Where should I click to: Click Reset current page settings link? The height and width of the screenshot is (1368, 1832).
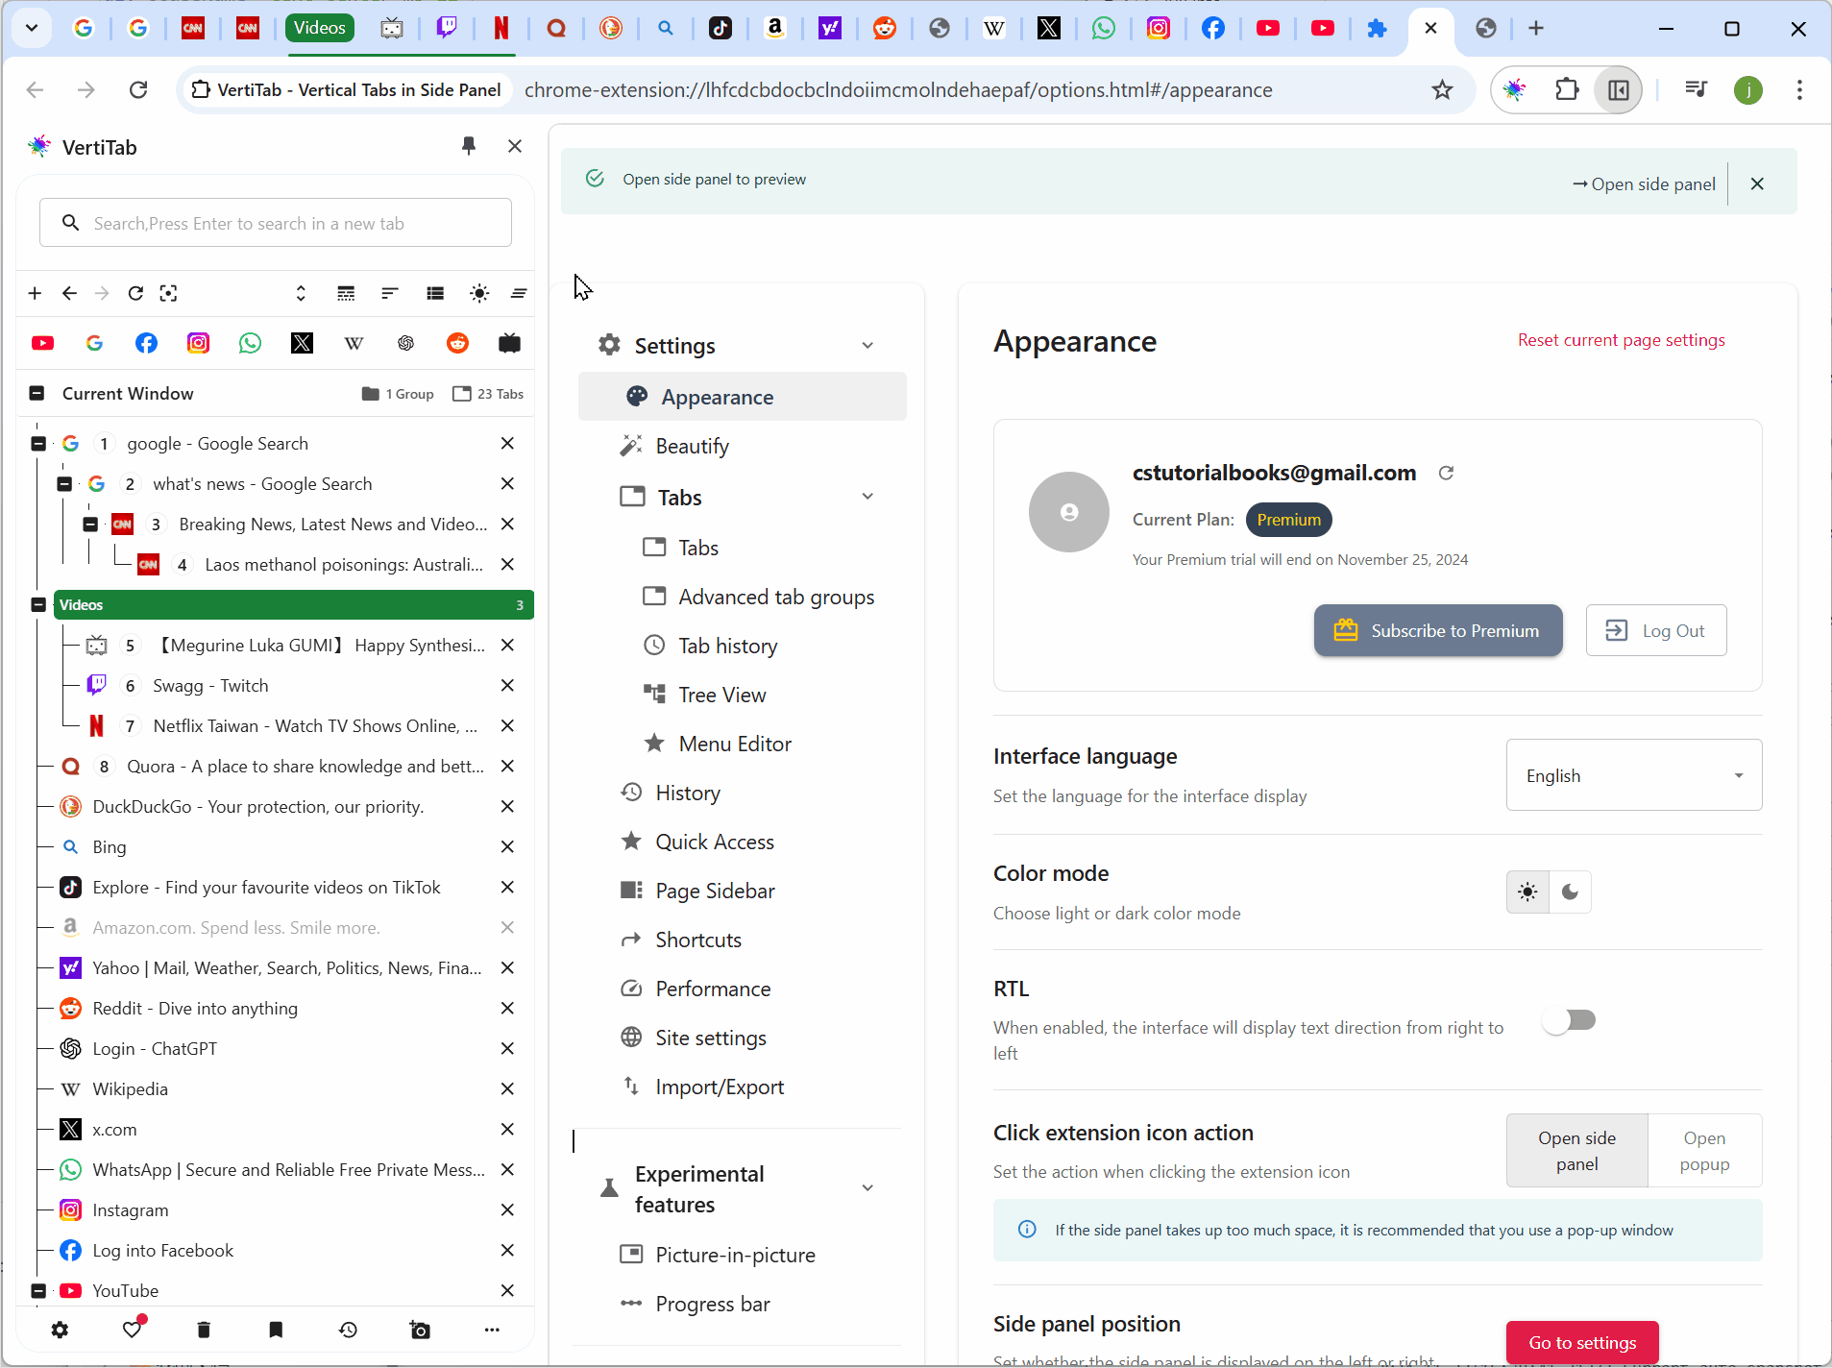click(1621, 340)
